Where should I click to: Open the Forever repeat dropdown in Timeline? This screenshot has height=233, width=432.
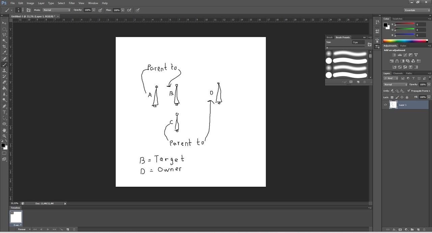(x=24, y=229)
